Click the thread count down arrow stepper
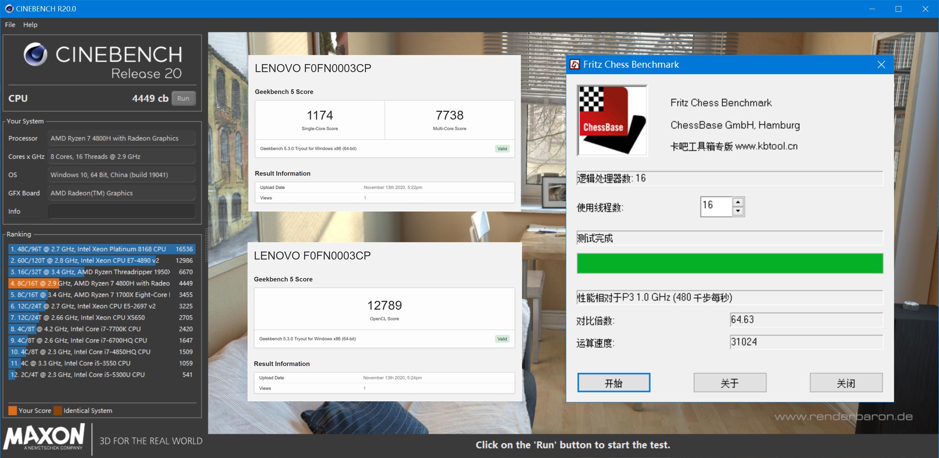Screen dimensions: 939x458 click(x=737, y=211)
